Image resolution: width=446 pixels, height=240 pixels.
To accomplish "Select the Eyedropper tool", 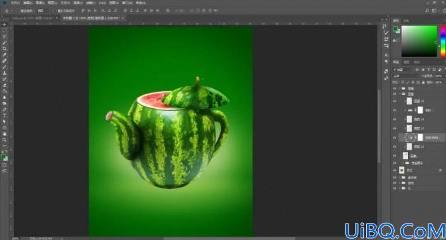I will click(x=4, y=54).
